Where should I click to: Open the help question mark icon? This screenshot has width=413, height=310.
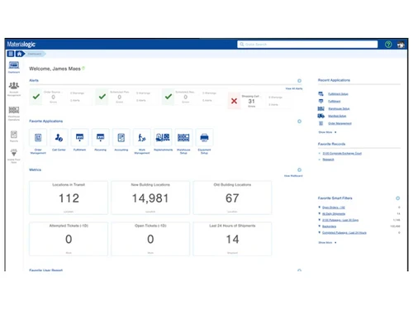coord(388,45)
